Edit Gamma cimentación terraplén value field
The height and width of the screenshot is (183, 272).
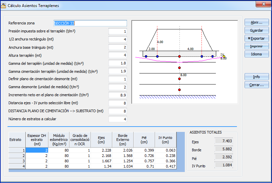pyautogui.click(x=118, y=71)
